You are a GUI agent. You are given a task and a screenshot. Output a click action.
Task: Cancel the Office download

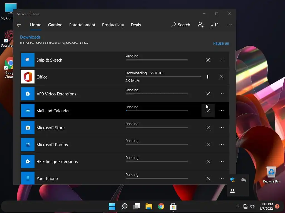tap(221, 77)
